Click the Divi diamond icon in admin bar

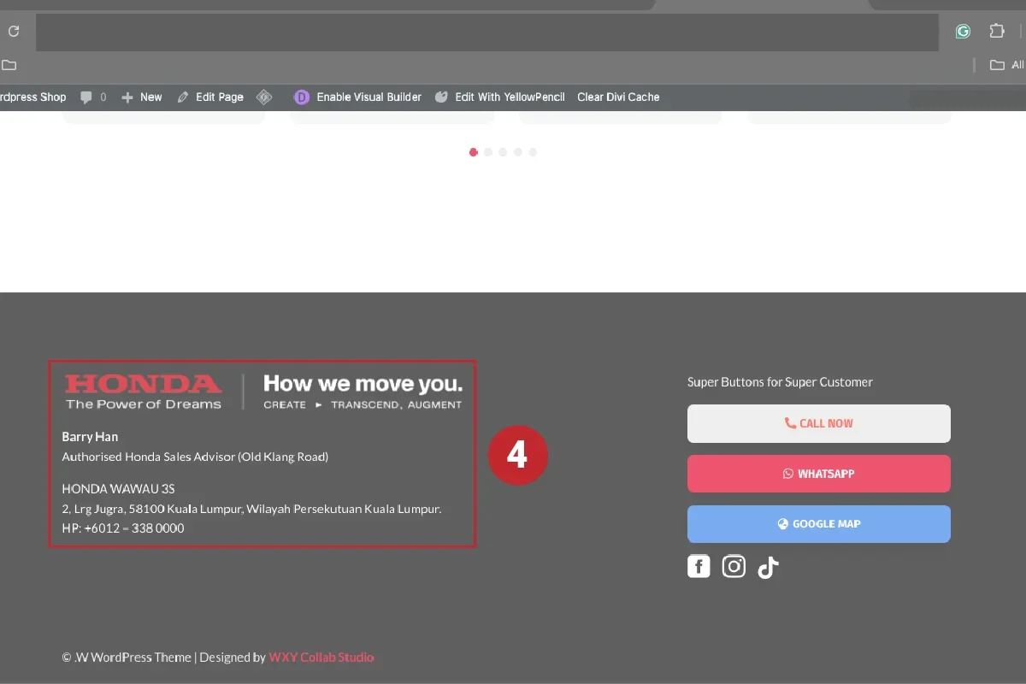(x=265, y=97)
